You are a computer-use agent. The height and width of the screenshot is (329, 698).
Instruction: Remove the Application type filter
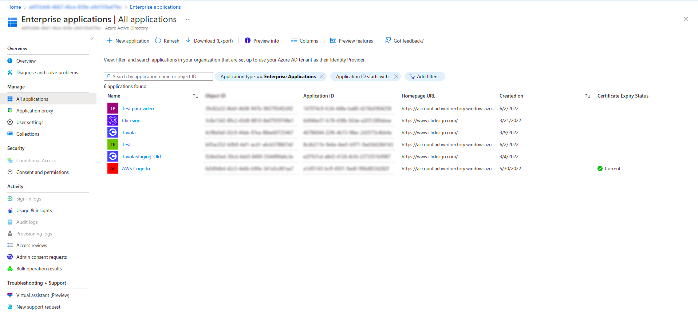322,76
